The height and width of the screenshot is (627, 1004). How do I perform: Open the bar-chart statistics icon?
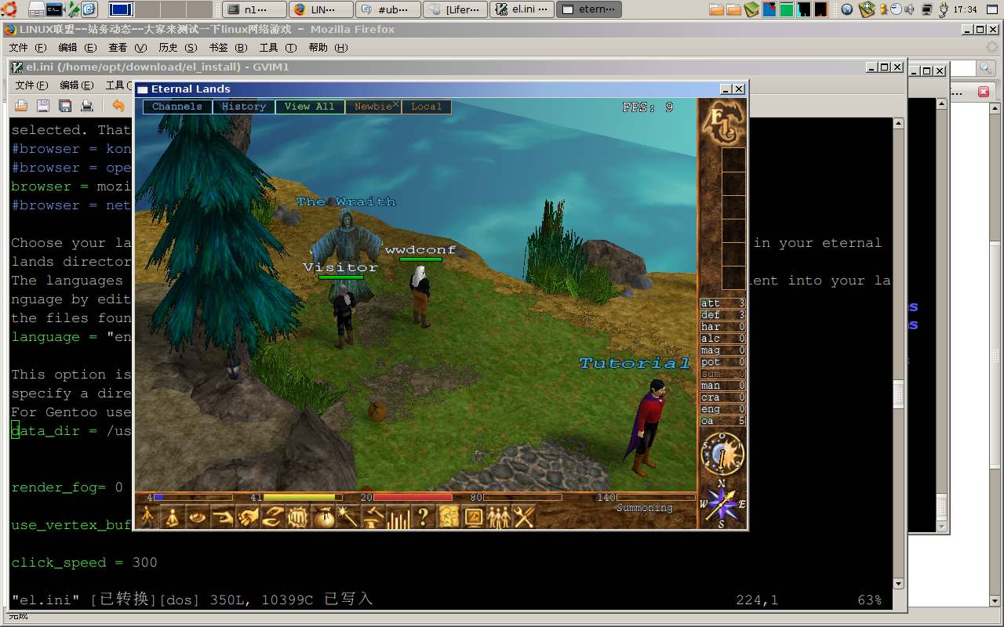point(398,517)
